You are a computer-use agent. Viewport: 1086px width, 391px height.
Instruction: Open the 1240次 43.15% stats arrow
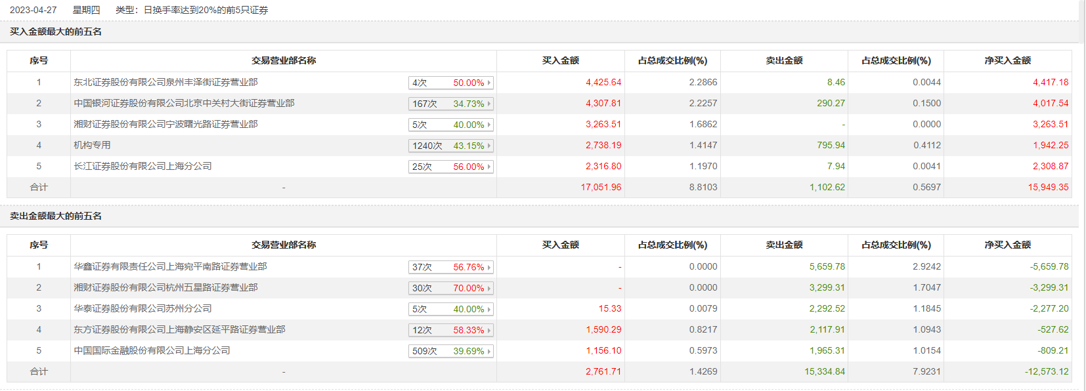pyautogui.click(x=489, y=146)
